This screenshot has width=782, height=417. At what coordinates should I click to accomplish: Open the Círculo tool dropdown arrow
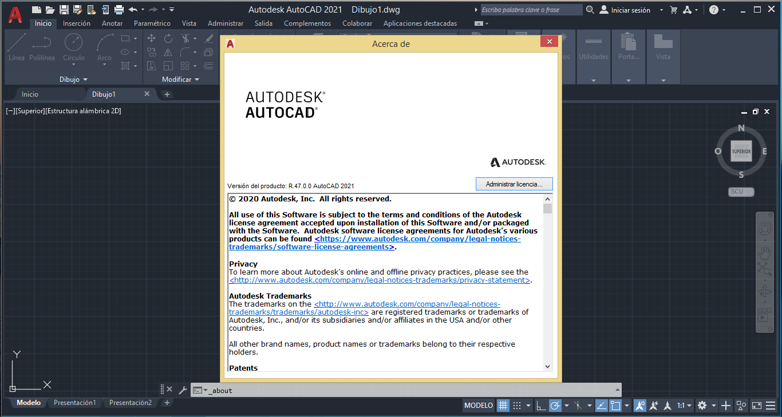(73, 65)
